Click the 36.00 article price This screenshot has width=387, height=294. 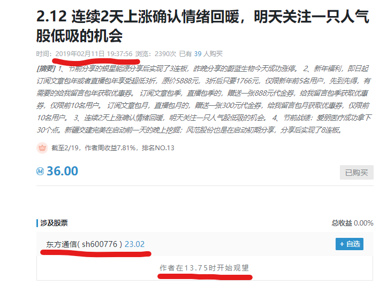(x=62, y=171)
